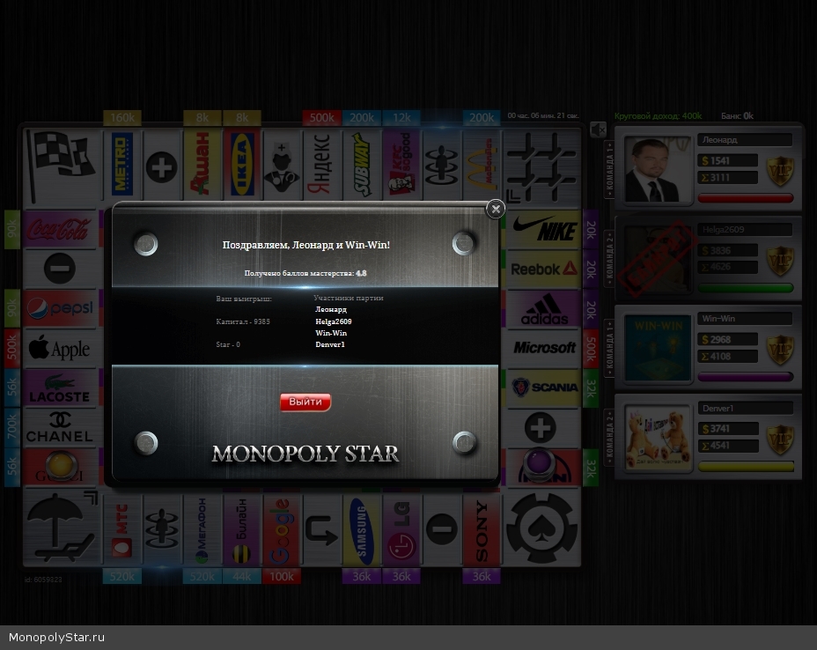The height and width of the screenshot is (650, 817).
Task: Mute the game sound with the speaker icon
Action: point(598,129)
